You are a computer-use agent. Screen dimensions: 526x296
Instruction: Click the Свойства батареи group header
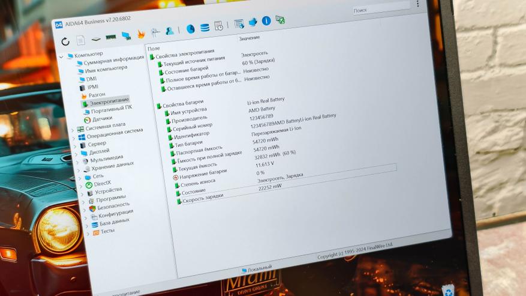(x=183, y=103)
